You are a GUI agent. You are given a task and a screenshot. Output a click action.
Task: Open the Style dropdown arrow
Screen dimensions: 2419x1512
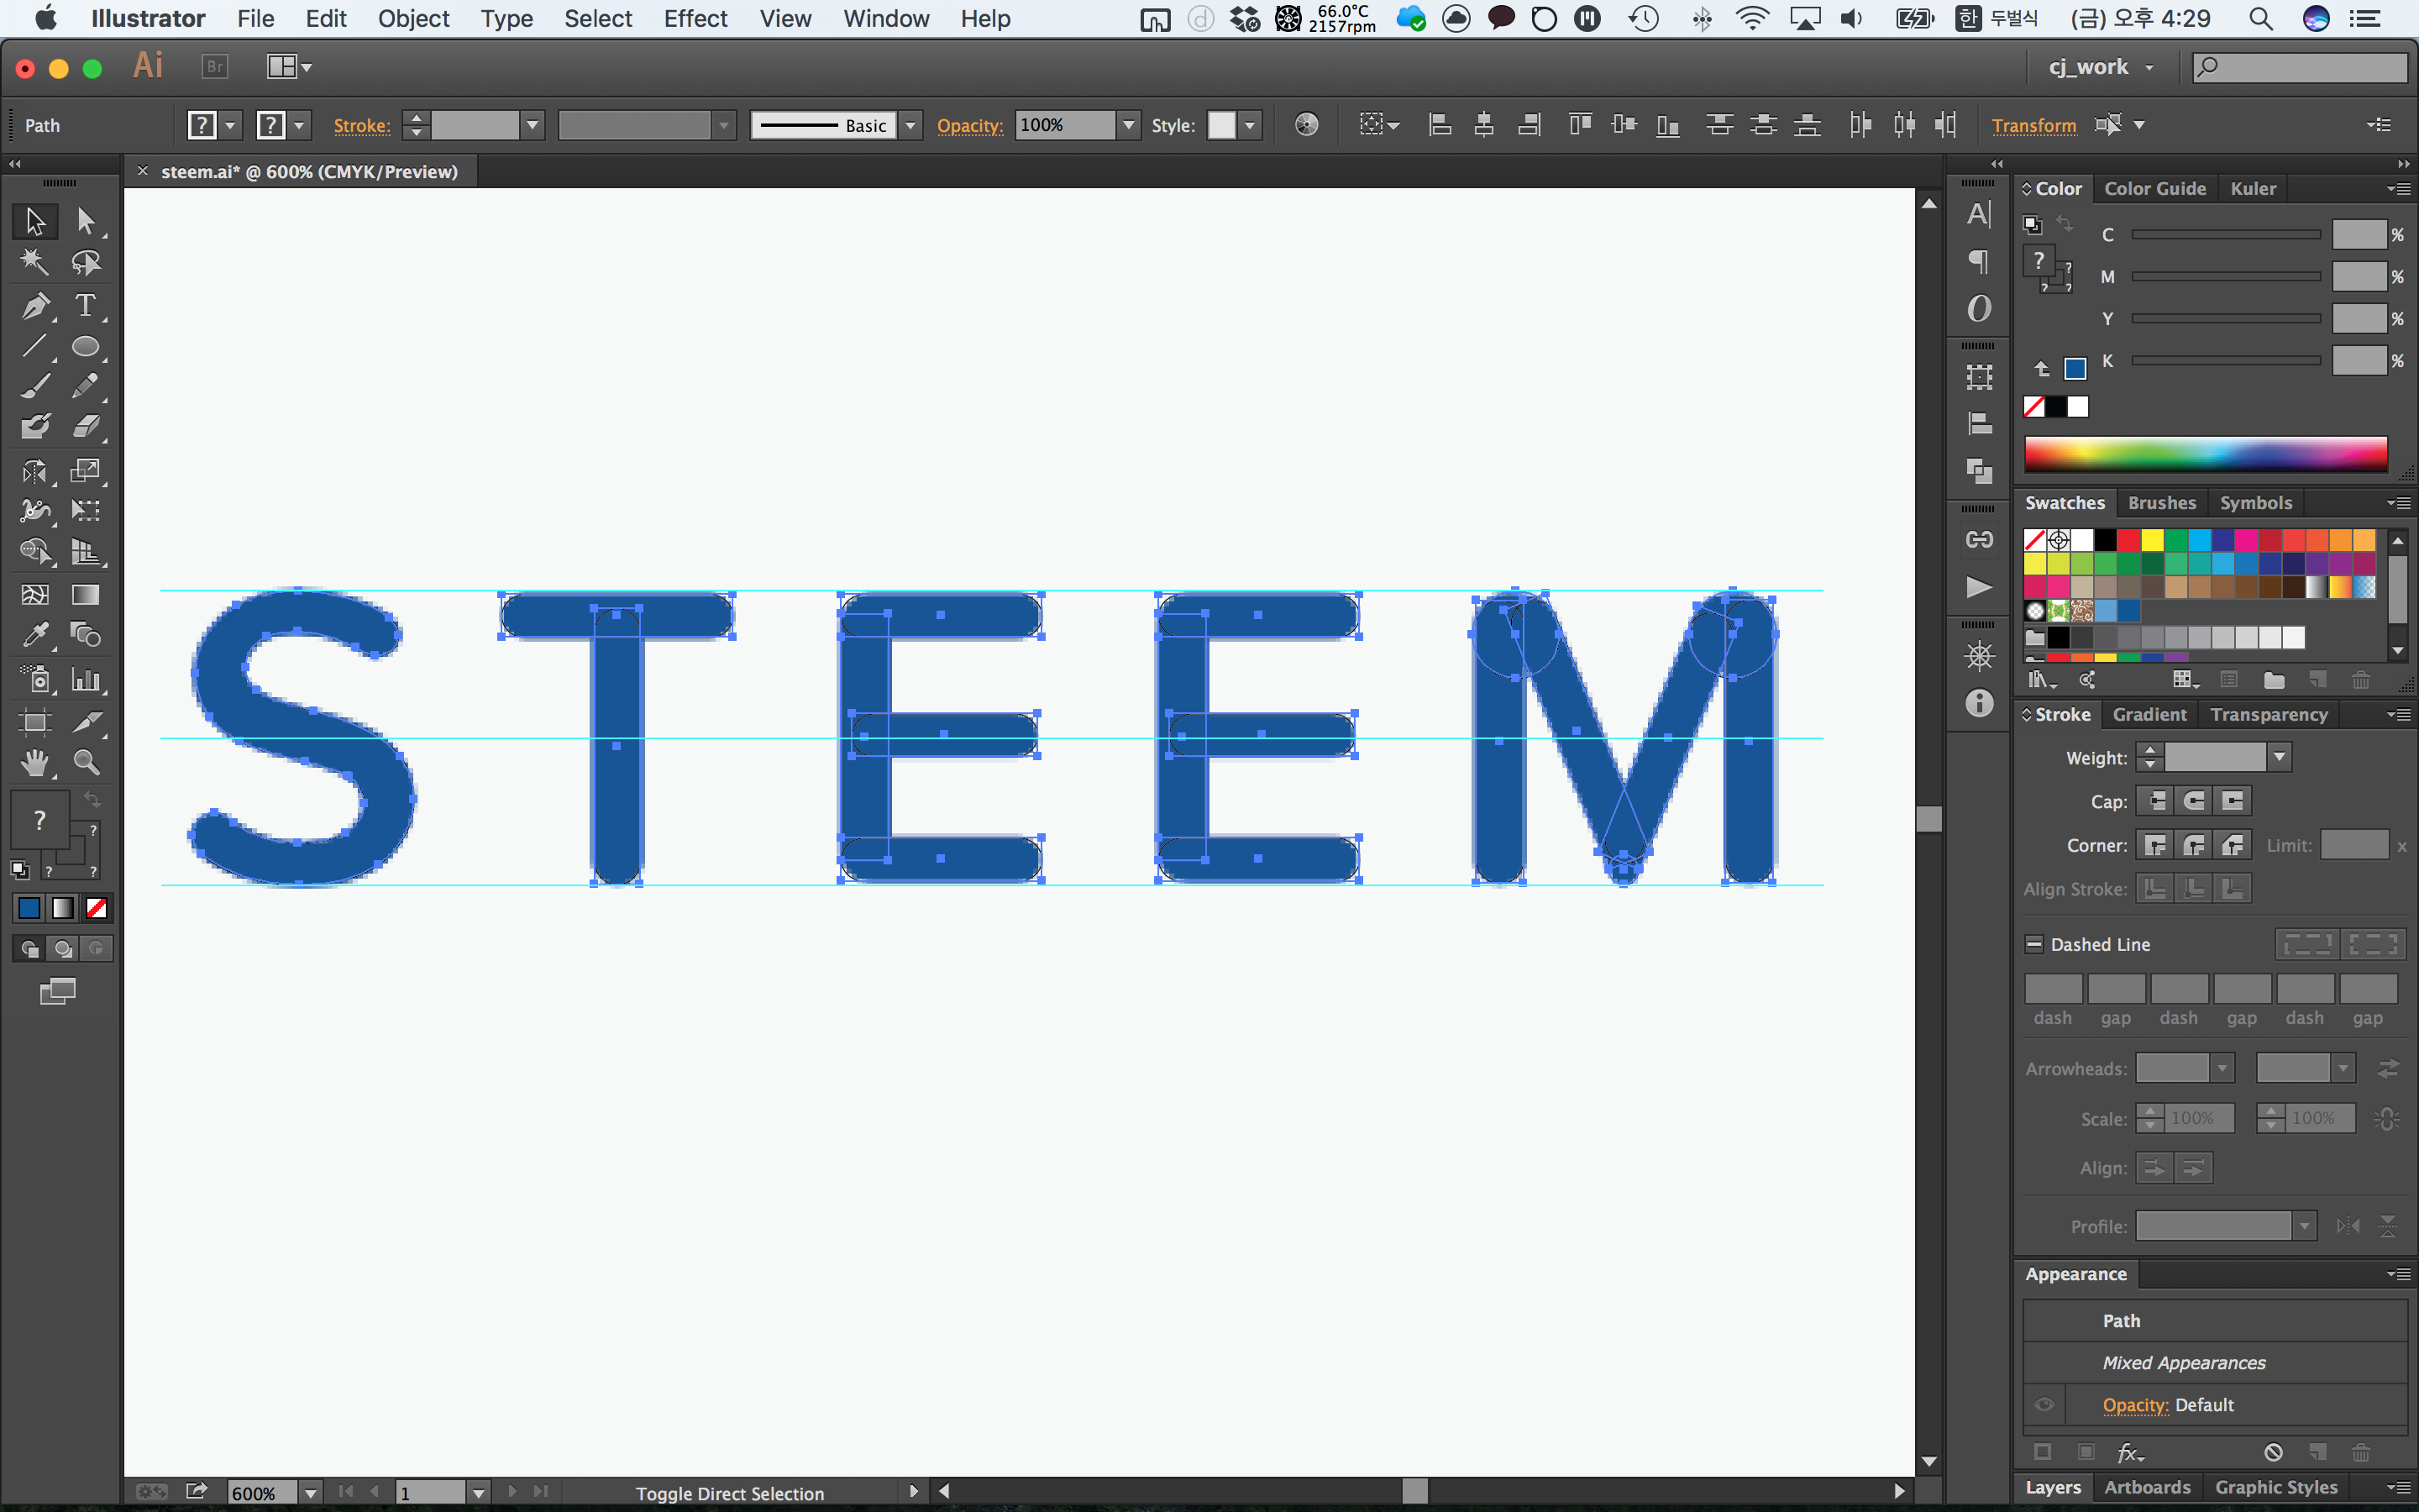tap(1250, 125)
